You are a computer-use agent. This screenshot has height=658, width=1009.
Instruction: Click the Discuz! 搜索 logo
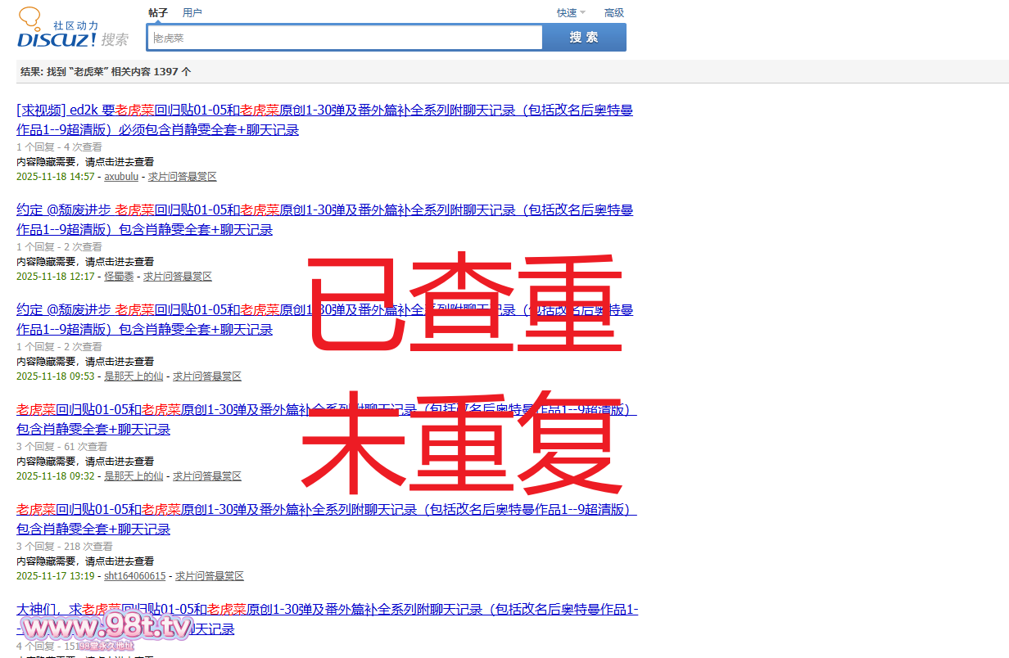click(72, 33)
